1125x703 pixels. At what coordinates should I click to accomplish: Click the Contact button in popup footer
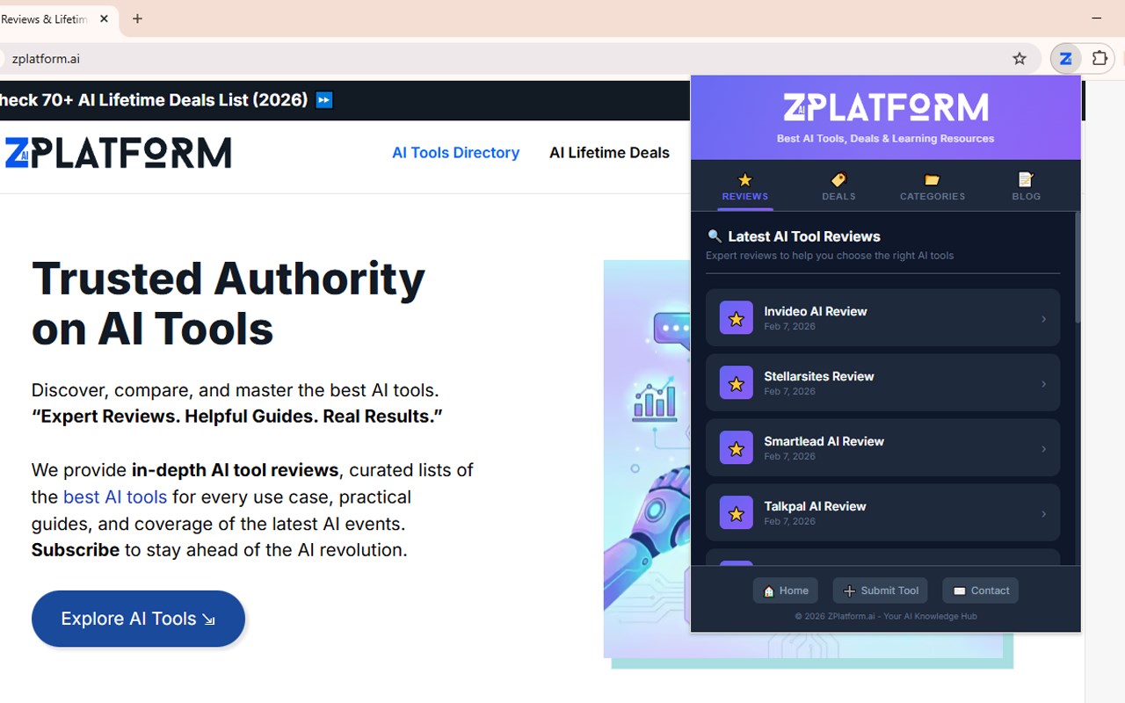coord(980,591)
